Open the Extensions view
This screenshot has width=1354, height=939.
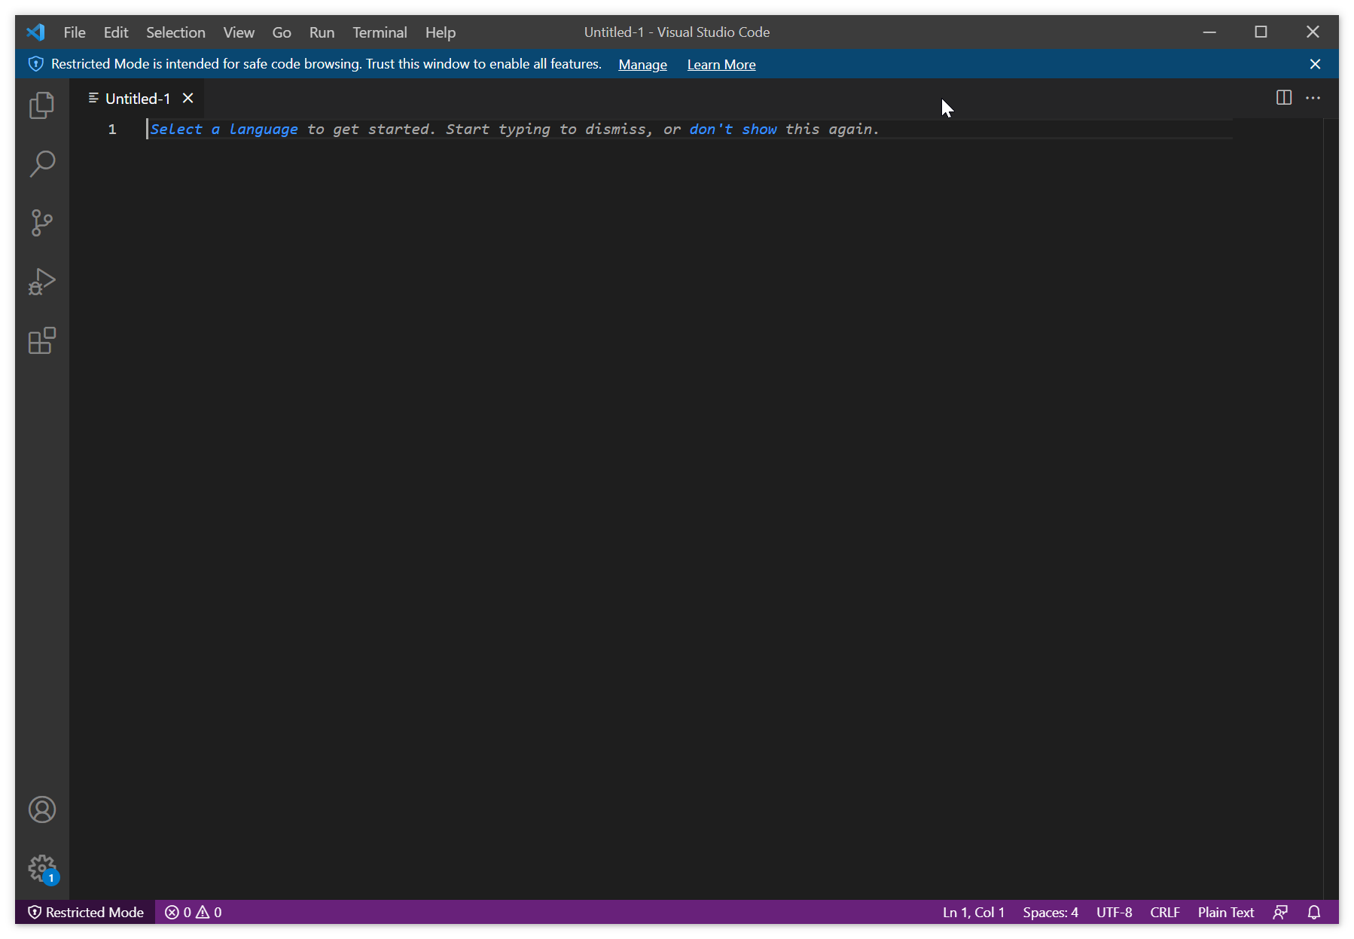42,340
